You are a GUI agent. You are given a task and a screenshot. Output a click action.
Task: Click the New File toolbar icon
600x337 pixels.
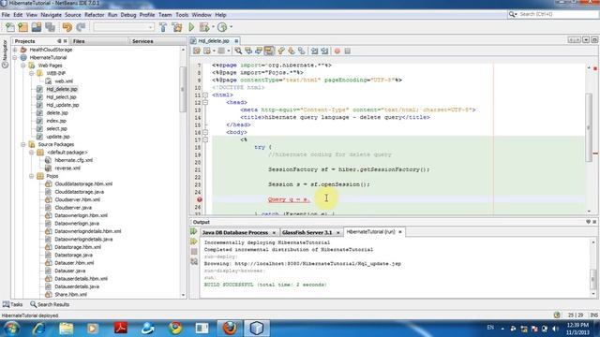[9, 27]
